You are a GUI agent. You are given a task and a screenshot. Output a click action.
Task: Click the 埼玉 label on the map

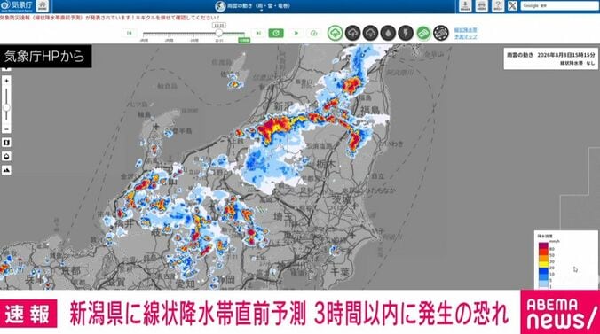[x=284, y=217]
